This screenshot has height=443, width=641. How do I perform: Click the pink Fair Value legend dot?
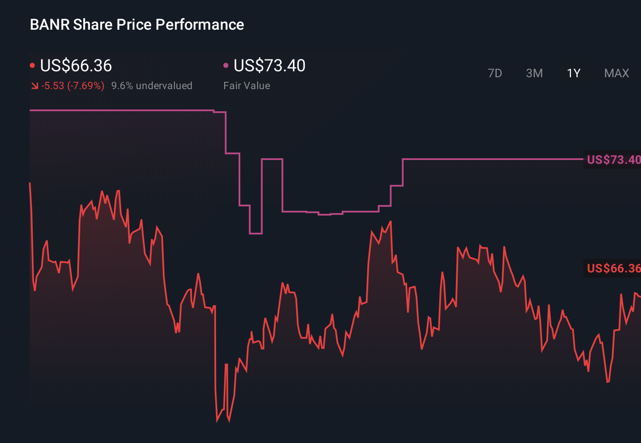click(x=226, y=64)
